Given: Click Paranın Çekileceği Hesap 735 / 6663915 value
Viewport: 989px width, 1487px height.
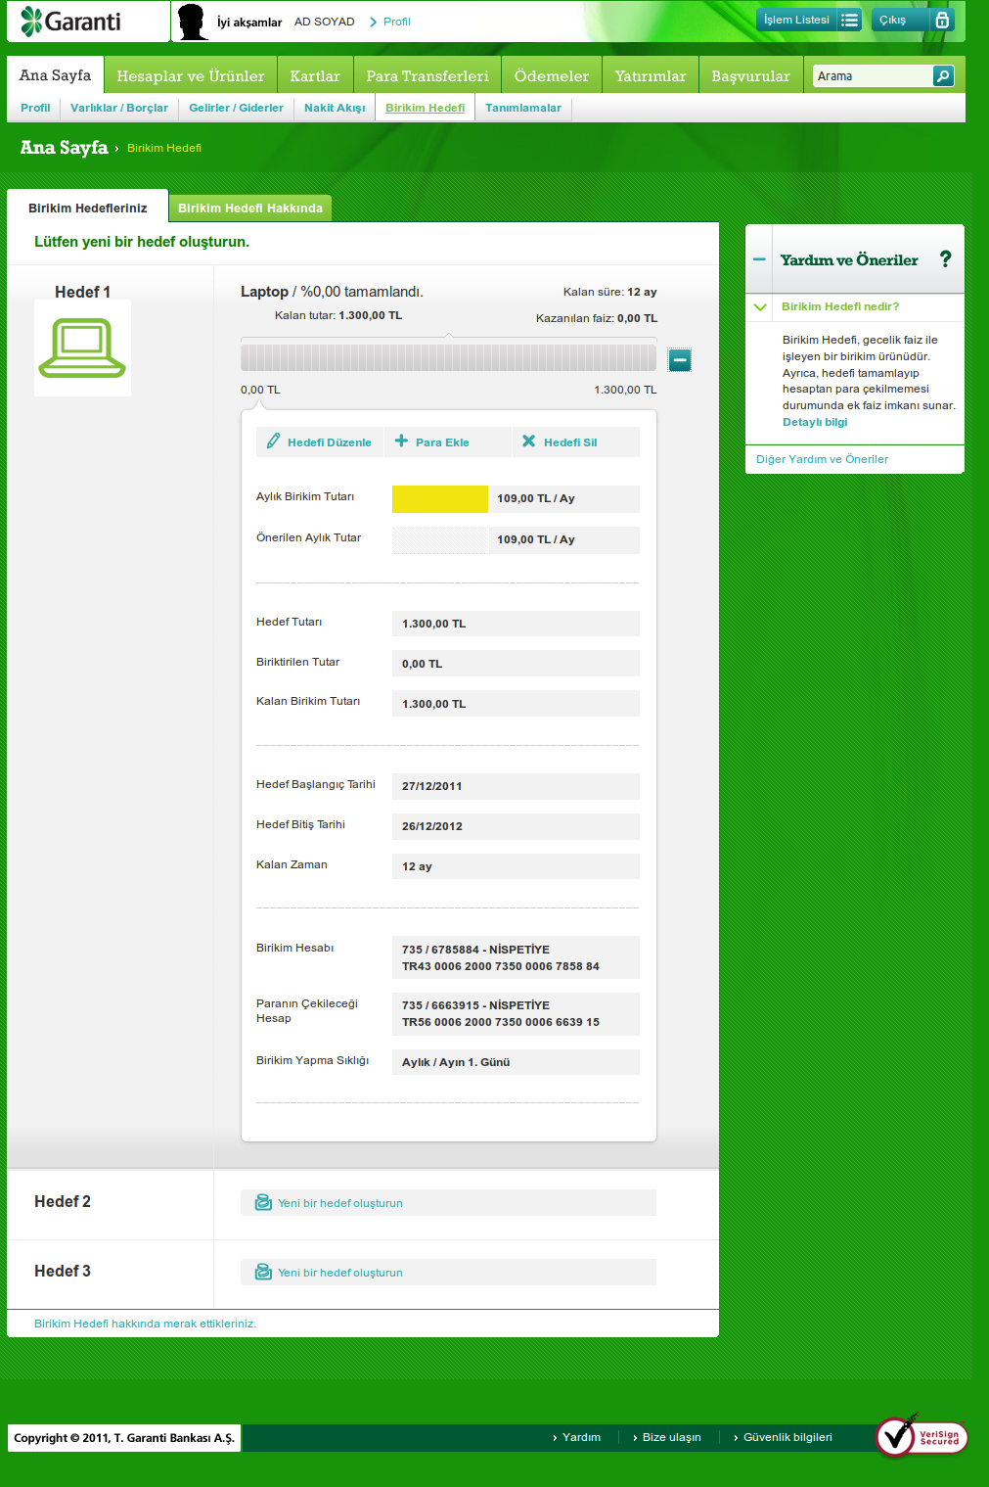Looking at the screenshot, I should 516,1013.
